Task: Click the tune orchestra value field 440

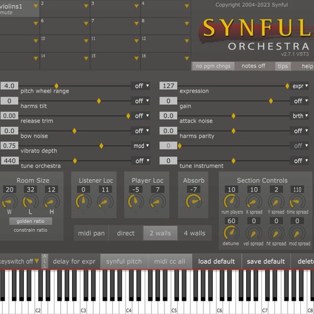Action: [9, 161]
